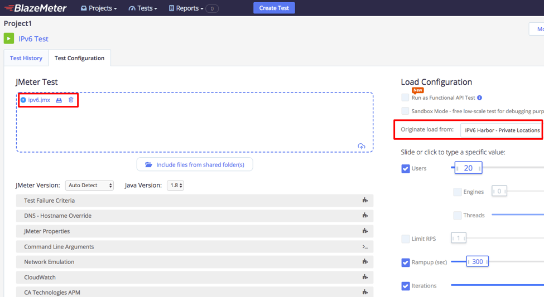Click the Project1 heading text
The height and width of the screenshot is (297, 544).
(x=18, y=23)
